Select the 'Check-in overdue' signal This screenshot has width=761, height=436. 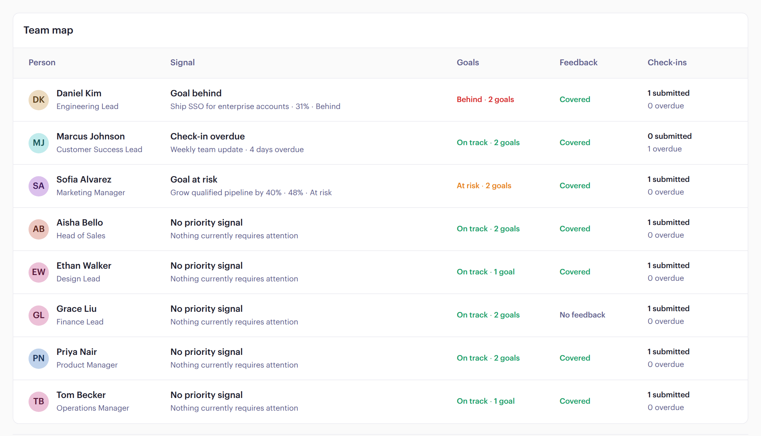(x=207, y=136)
